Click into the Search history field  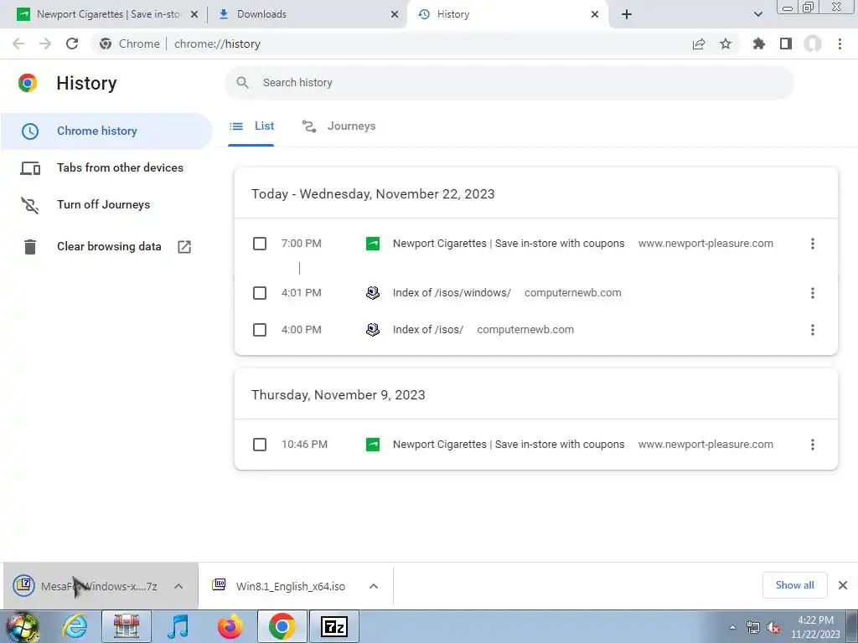(x=509, y=83)
